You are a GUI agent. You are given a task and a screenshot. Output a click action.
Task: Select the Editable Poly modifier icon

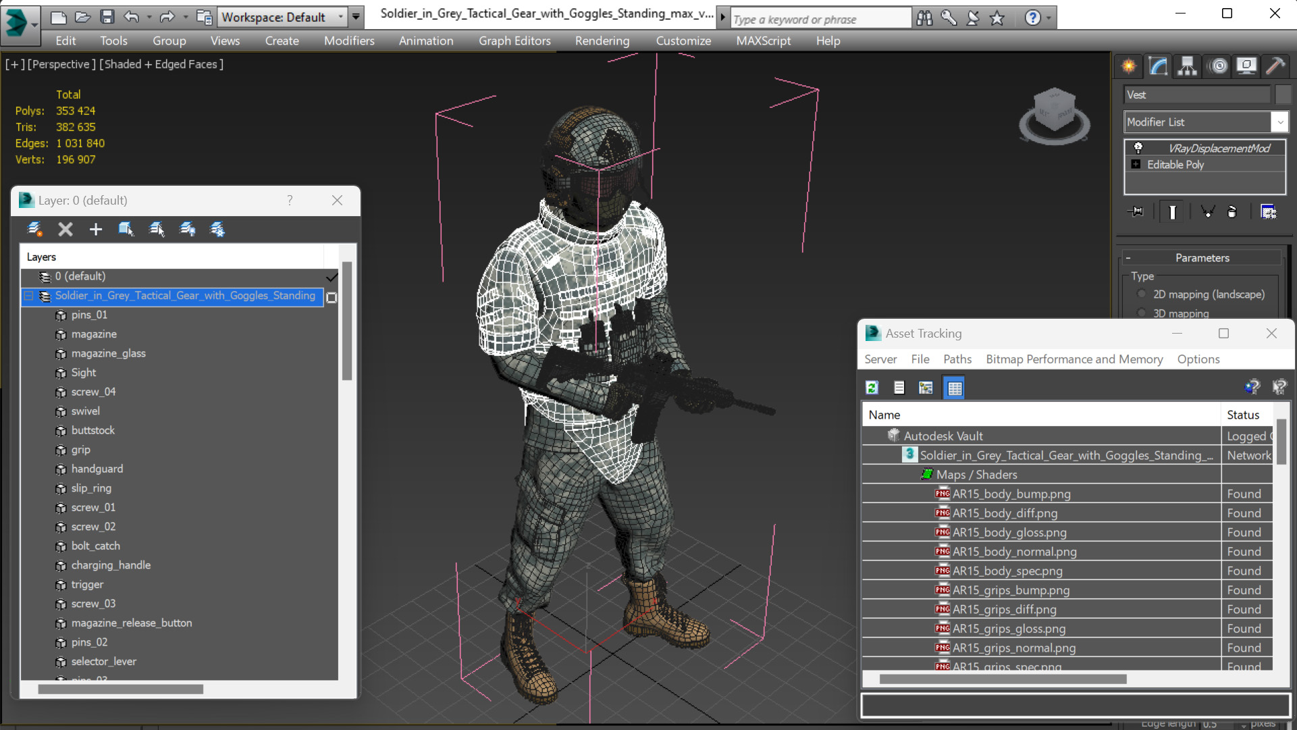tap(1135, 164)
